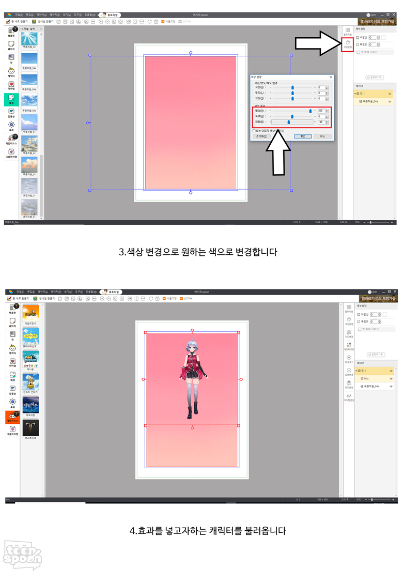This screenshot has height=584, width=403.
Task: Open 캐릭터교체 character swap tool in step 4
Action: coord(349,346)
